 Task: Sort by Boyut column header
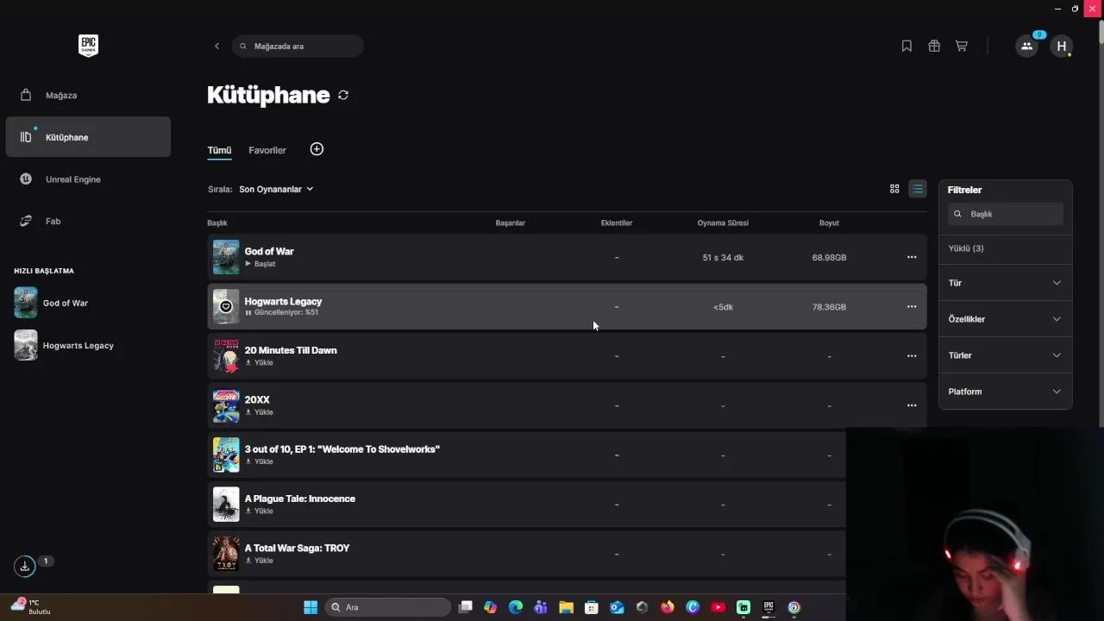pos(829,223)
